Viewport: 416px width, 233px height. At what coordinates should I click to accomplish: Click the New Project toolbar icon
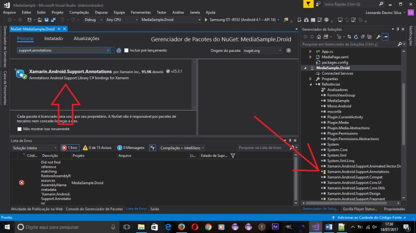[x=30, y=20]
